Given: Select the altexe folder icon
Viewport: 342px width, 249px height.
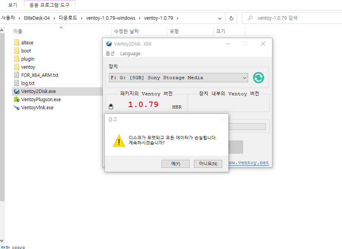Looking at the screenshot, I should pos(17,42).
